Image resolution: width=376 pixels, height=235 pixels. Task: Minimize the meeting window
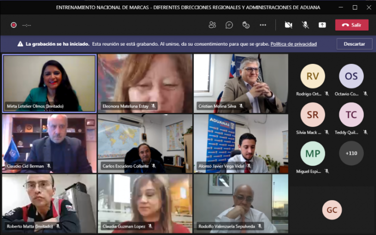coord(341,8)
